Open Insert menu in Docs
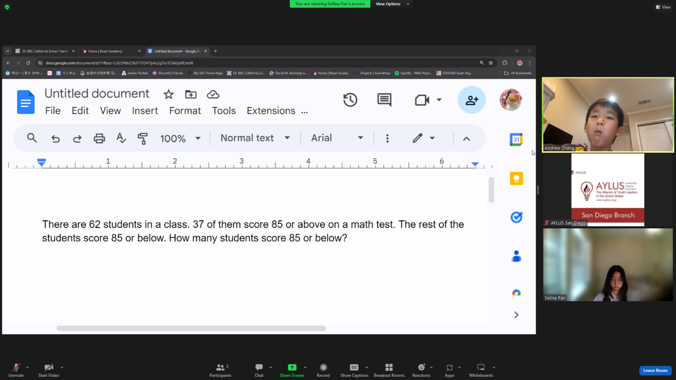This screenshot has height=380, width=676. (x=145, y=111)
